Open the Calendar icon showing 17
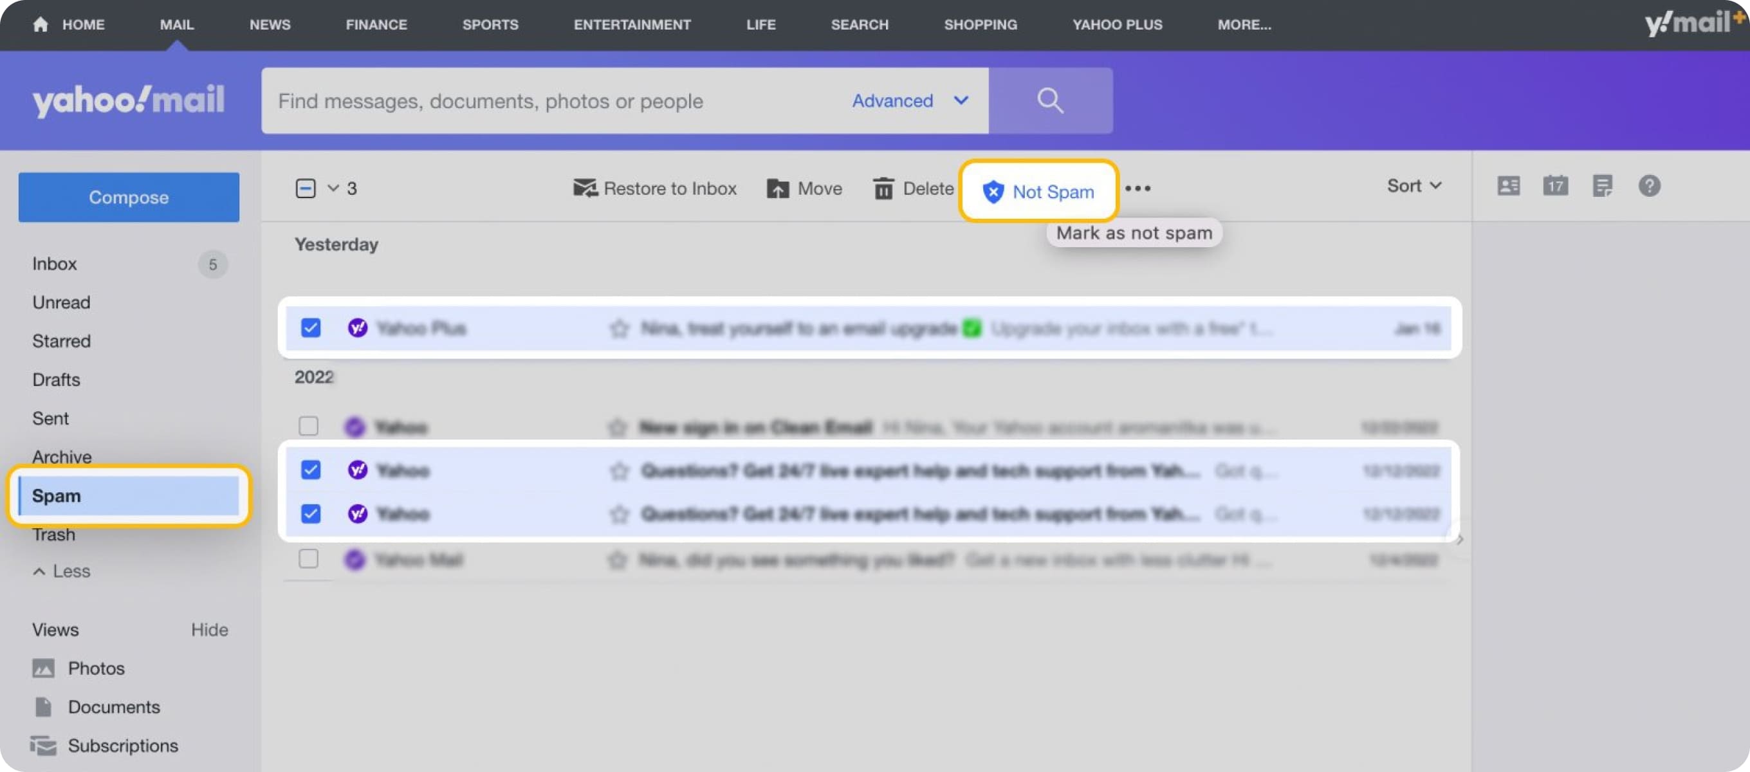This screenshot has height=772, width=1750. click(1555, 185)
